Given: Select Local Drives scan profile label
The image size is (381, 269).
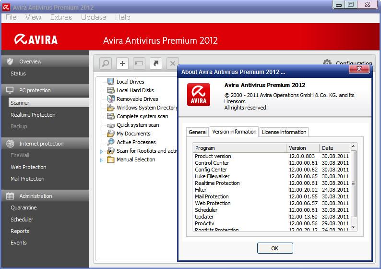Looking at the screenshot, I should [x=130, y=82].
